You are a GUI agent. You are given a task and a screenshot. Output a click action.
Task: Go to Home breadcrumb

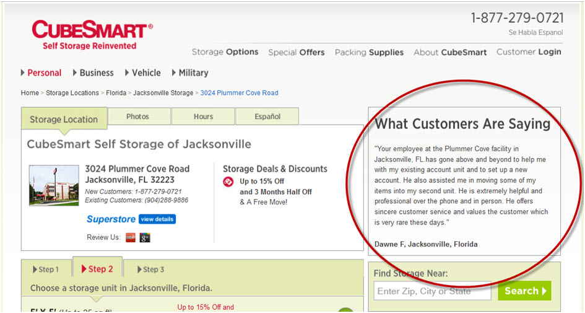30,93
